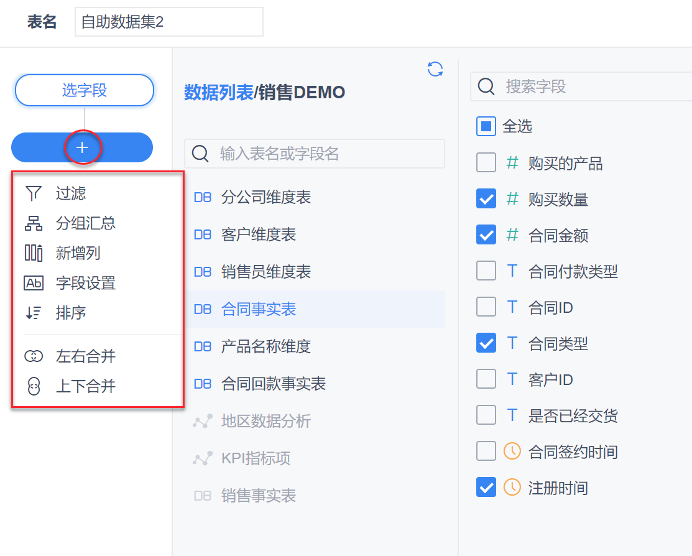
Task: Enable the 合同签约时间 field checkbox
Action: [486, 452]
